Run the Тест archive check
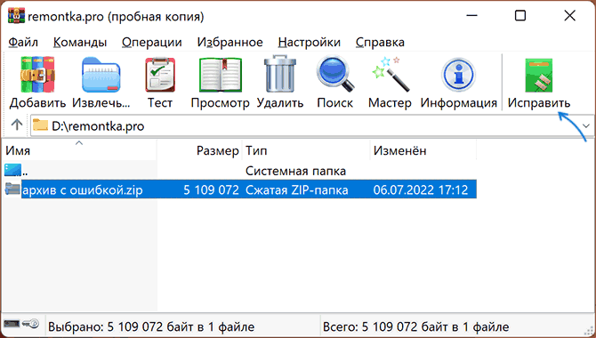 [160, 75]
